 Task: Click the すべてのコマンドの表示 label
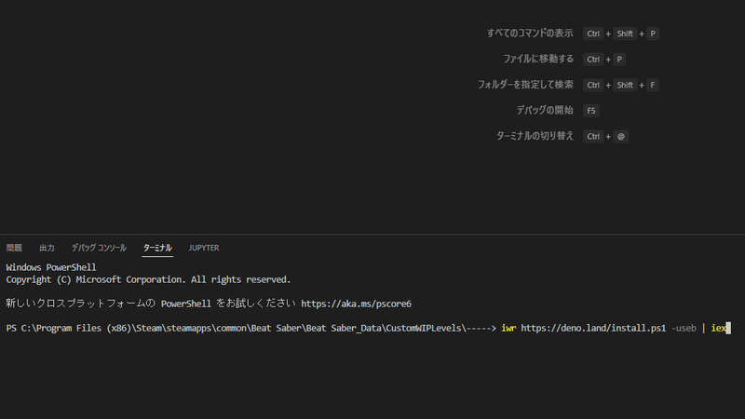[x=530, y=34]
